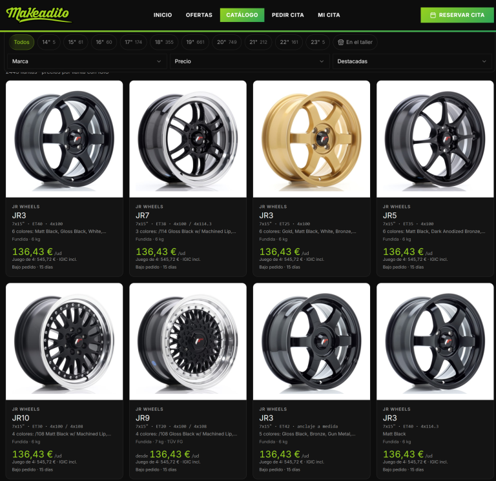Toggle the En el taller filter
The height and width of the screenshot is (481, 496).
(355, 42)
